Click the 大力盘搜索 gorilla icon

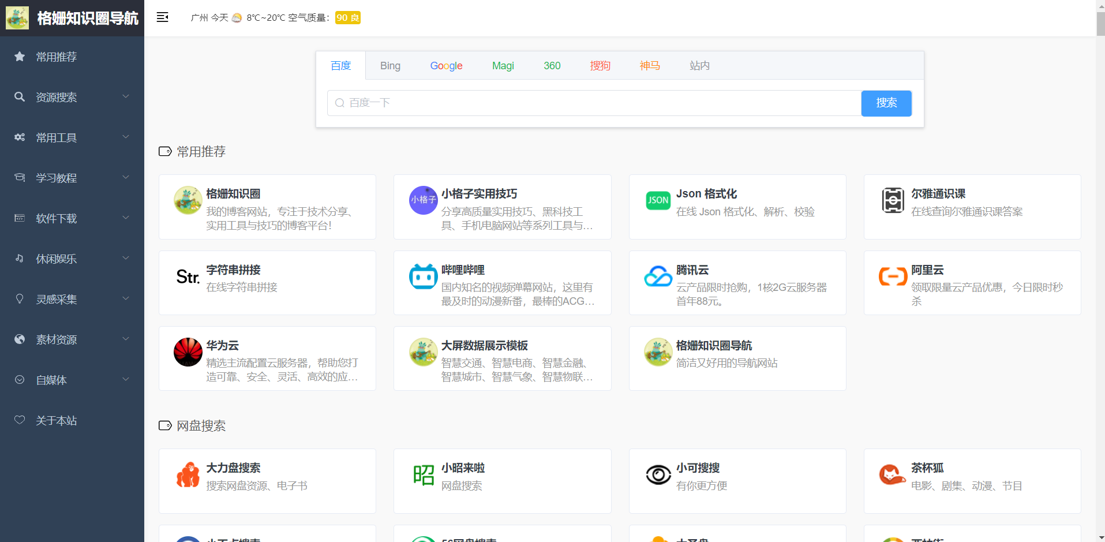pyautogui.click(x=188, y=474)
